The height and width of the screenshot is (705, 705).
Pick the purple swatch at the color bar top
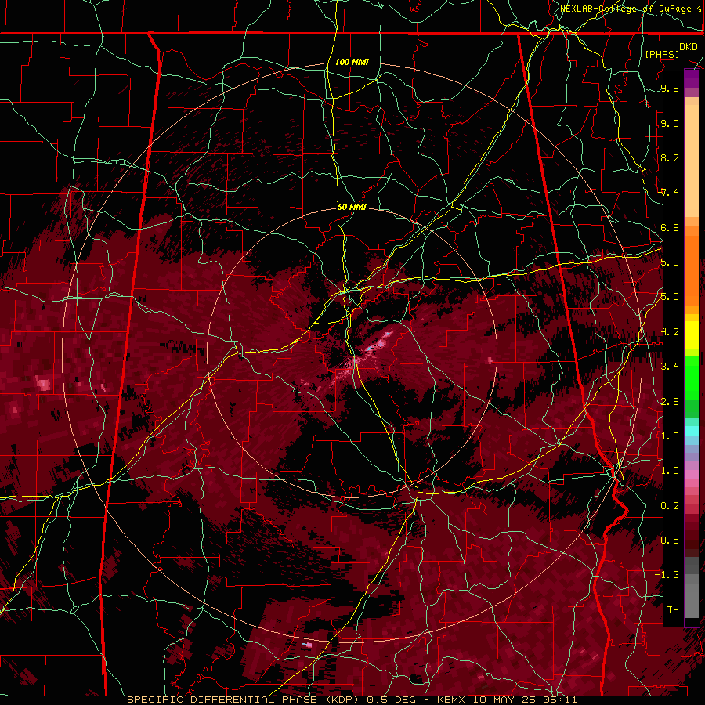coord(692,78)
